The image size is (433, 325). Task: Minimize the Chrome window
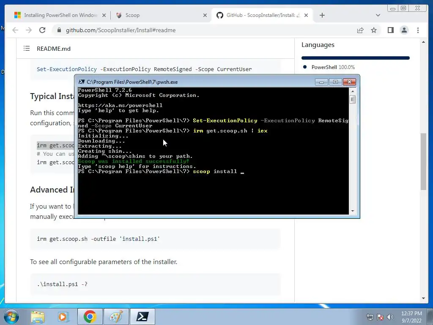392,8
